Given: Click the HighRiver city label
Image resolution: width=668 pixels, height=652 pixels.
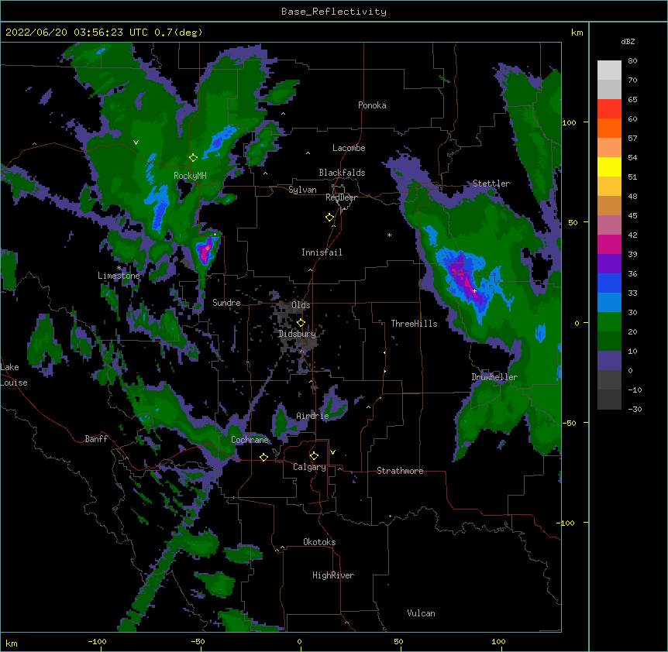Looking at the screenshot, I should (x=333, y=575).
